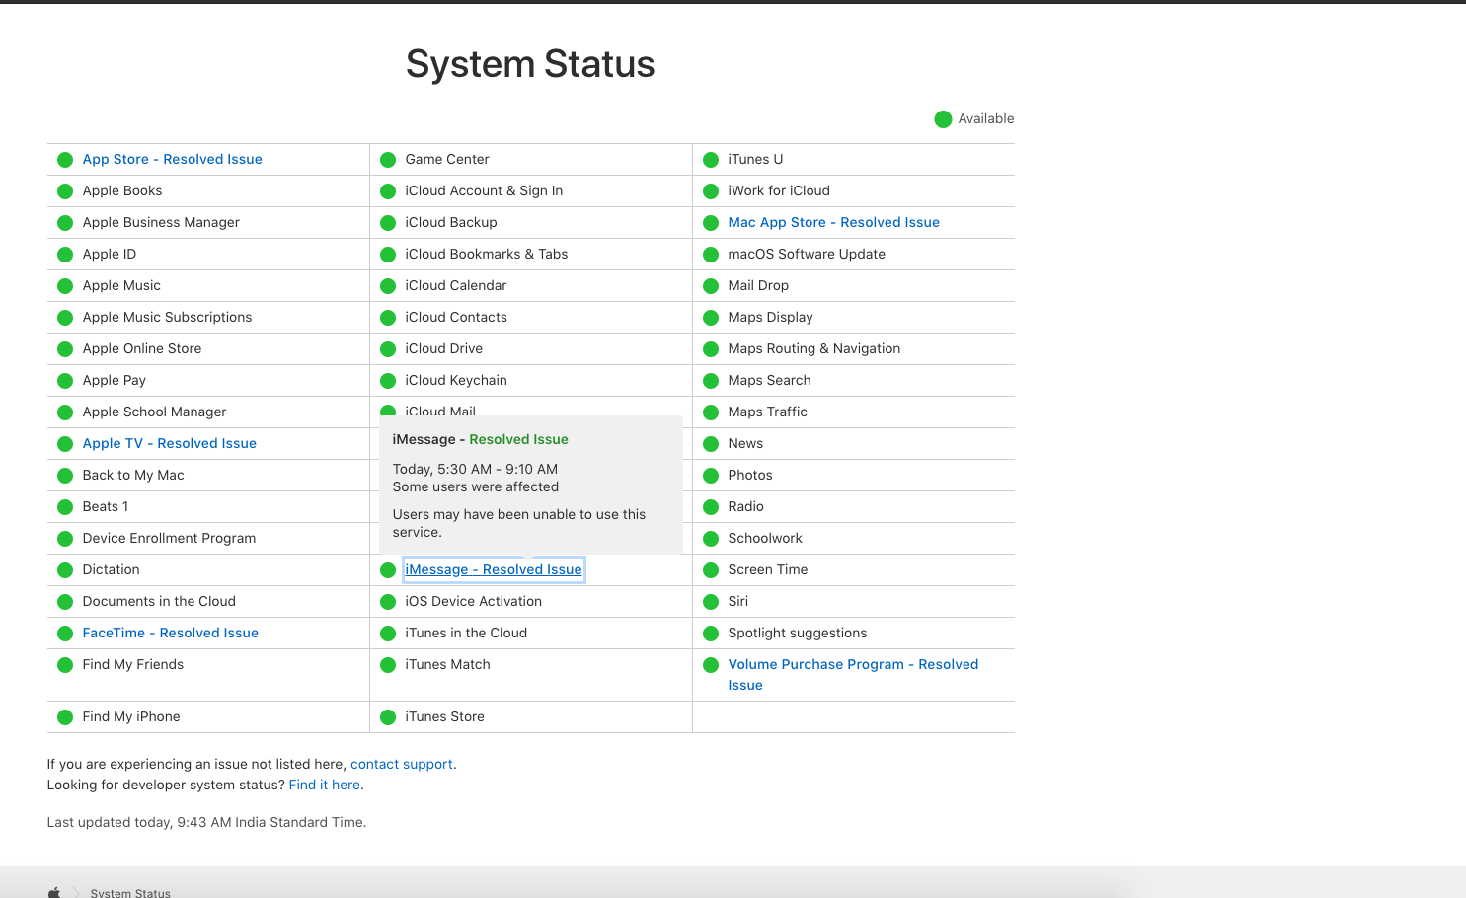Click the green dot beside iTunes U

tap(711, 160)
